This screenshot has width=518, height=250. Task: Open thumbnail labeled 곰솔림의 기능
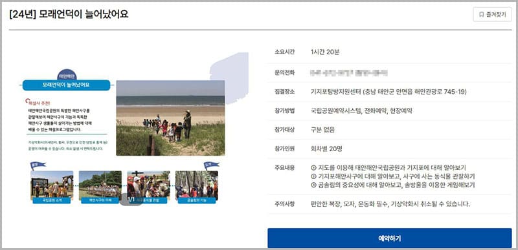click(x=197, y=187)
